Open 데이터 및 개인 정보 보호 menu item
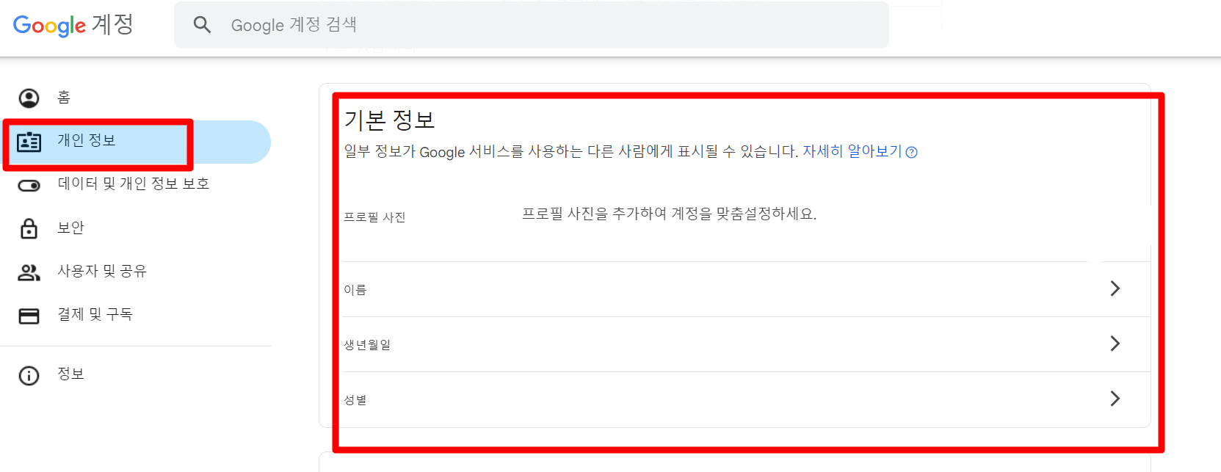 (x=136, y=184)
